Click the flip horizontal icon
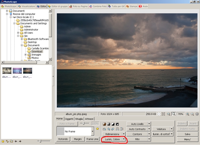This screenshot has width=200, height=145. (117, 129)
